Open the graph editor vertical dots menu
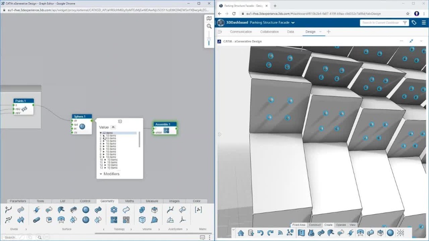The width and height of the screenshot is (429, 241). [x=210, y=237]
